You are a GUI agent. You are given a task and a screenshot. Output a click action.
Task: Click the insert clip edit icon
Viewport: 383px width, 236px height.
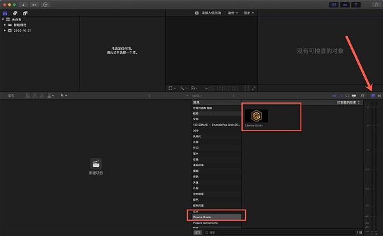35,96
